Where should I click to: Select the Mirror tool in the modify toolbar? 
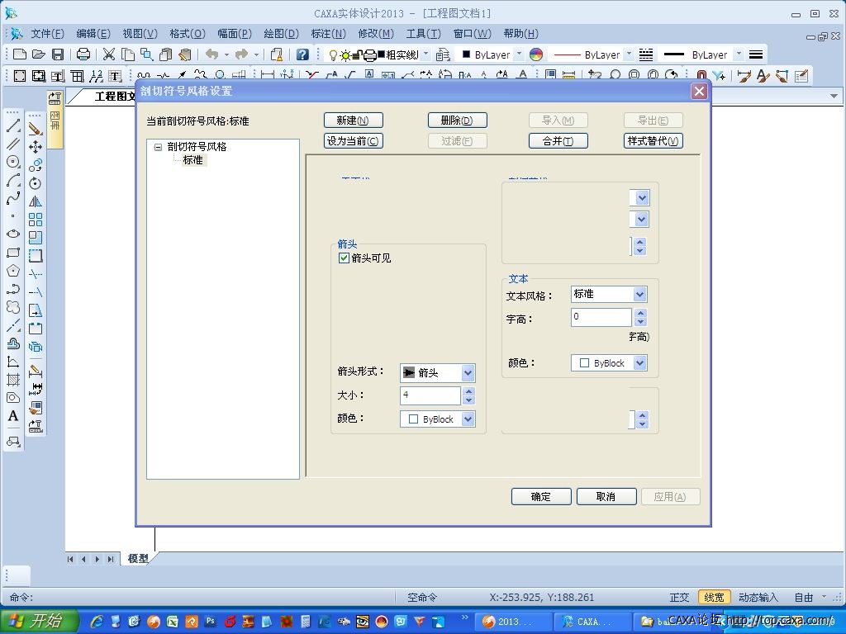point(36,201)
